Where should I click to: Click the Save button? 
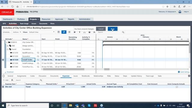coord(112,29)
